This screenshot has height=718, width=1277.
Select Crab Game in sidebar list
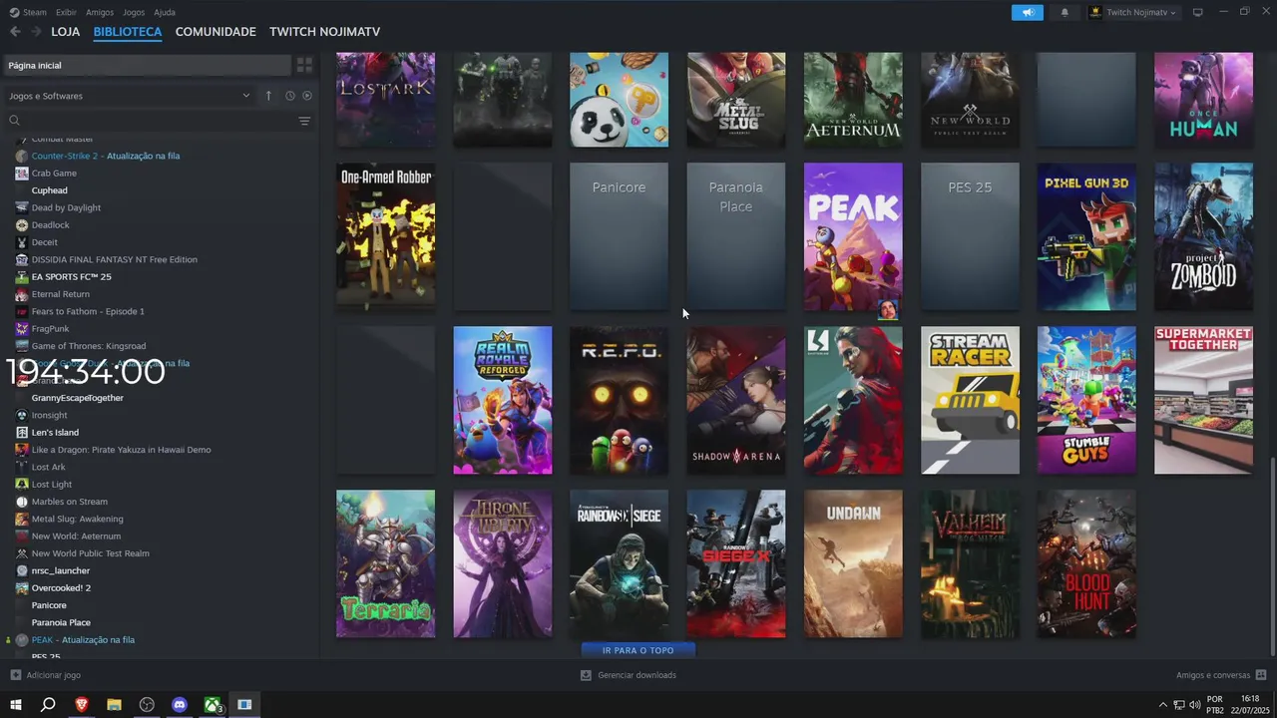54,173
